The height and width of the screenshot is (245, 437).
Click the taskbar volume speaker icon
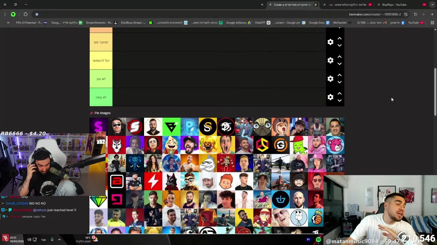(x=29, y=240)
